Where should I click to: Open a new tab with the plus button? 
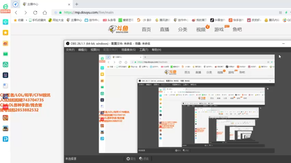[77, 4]
